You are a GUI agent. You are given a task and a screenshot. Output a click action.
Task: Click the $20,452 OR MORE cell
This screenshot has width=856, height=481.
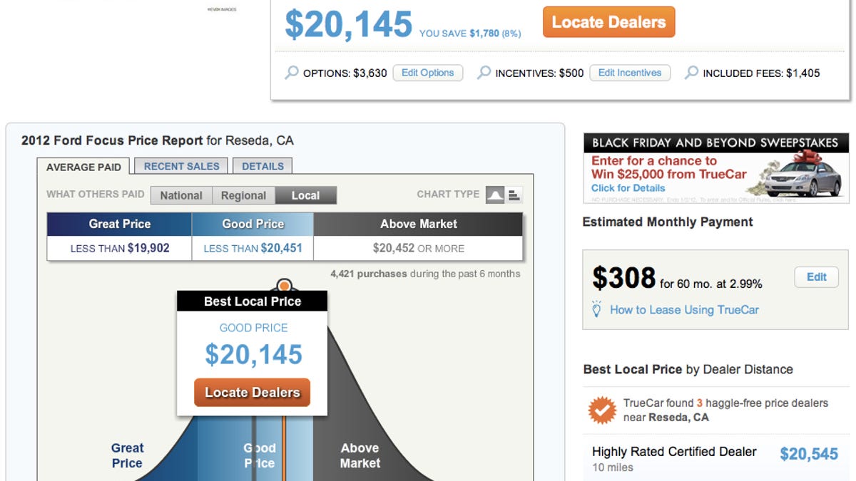[419, 249]
